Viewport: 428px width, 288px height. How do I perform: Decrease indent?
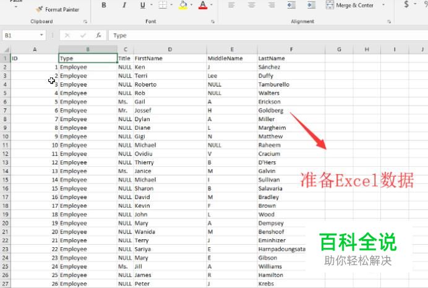tap(291, 5)
